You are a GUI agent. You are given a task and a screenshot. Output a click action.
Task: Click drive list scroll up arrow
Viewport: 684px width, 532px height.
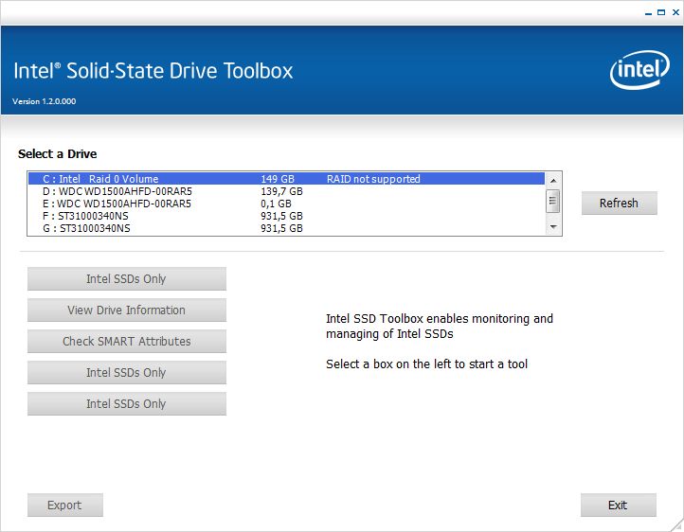tap(553, 180)
